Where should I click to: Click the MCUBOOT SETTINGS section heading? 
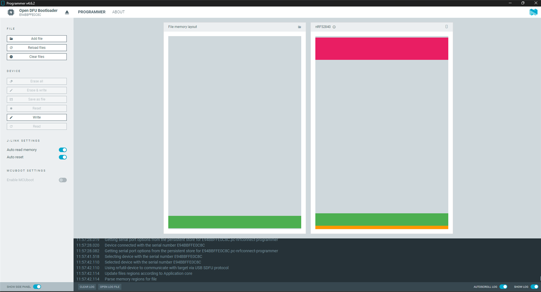(x=26, y=171)
